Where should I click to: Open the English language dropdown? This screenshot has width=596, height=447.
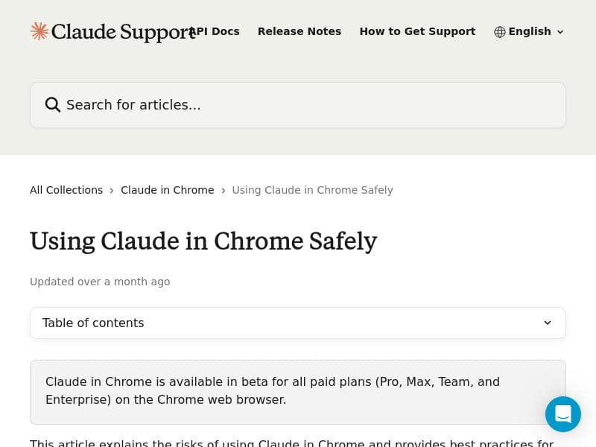[x=529, y=31]
